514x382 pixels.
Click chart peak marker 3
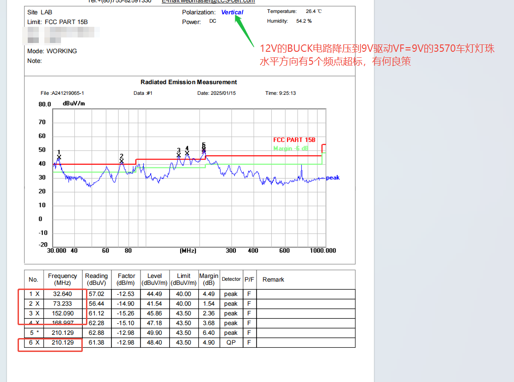click(179, 155)
